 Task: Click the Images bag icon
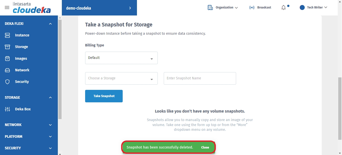click(8, 58)
